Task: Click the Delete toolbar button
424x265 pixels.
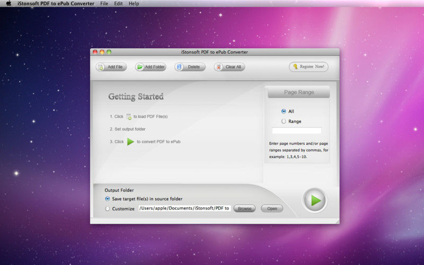Action: (190, 67)
